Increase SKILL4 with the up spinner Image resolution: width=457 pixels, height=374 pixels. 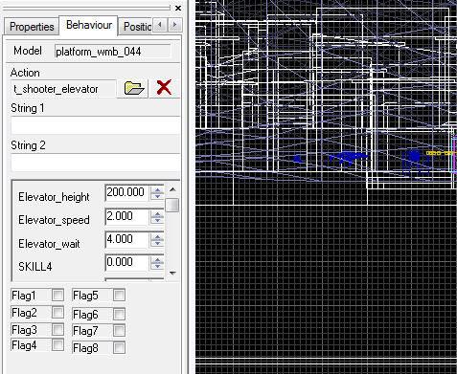(157, 259)
